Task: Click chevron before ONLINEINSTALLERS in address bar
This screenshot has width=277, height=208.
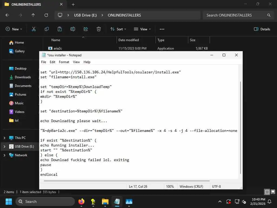Action: 102,15
